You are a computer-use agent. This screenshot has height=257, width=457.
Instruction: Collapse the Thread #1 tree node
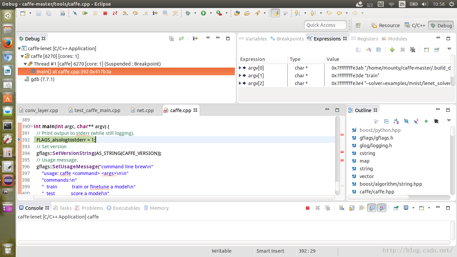pyautogui.click(x=25, y=64)
